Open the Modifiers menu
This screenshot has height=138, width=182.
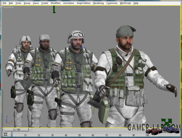tap(56, 3)
